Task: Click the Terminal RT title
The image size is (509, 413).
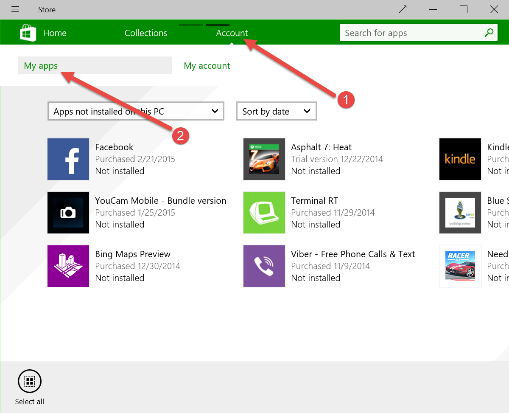Action: 314,201
